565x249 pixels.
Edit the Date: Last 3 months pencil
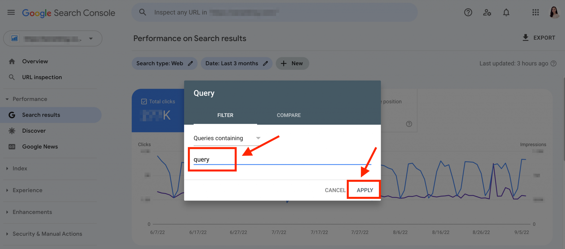(265, 63)
